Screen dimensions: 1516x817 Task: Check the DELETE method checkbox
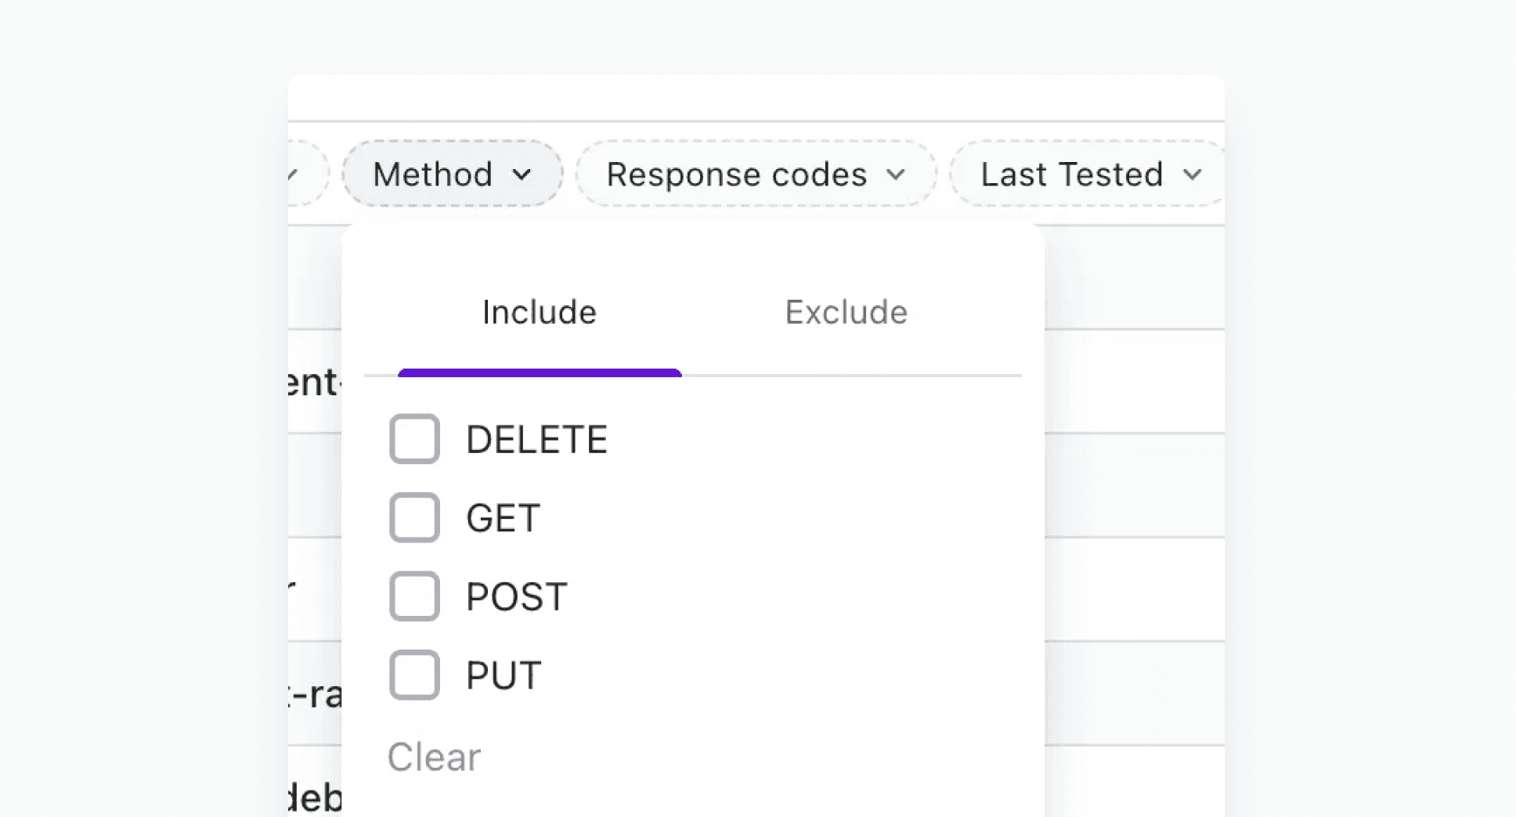pyautogui.click(x=414, y=439)
